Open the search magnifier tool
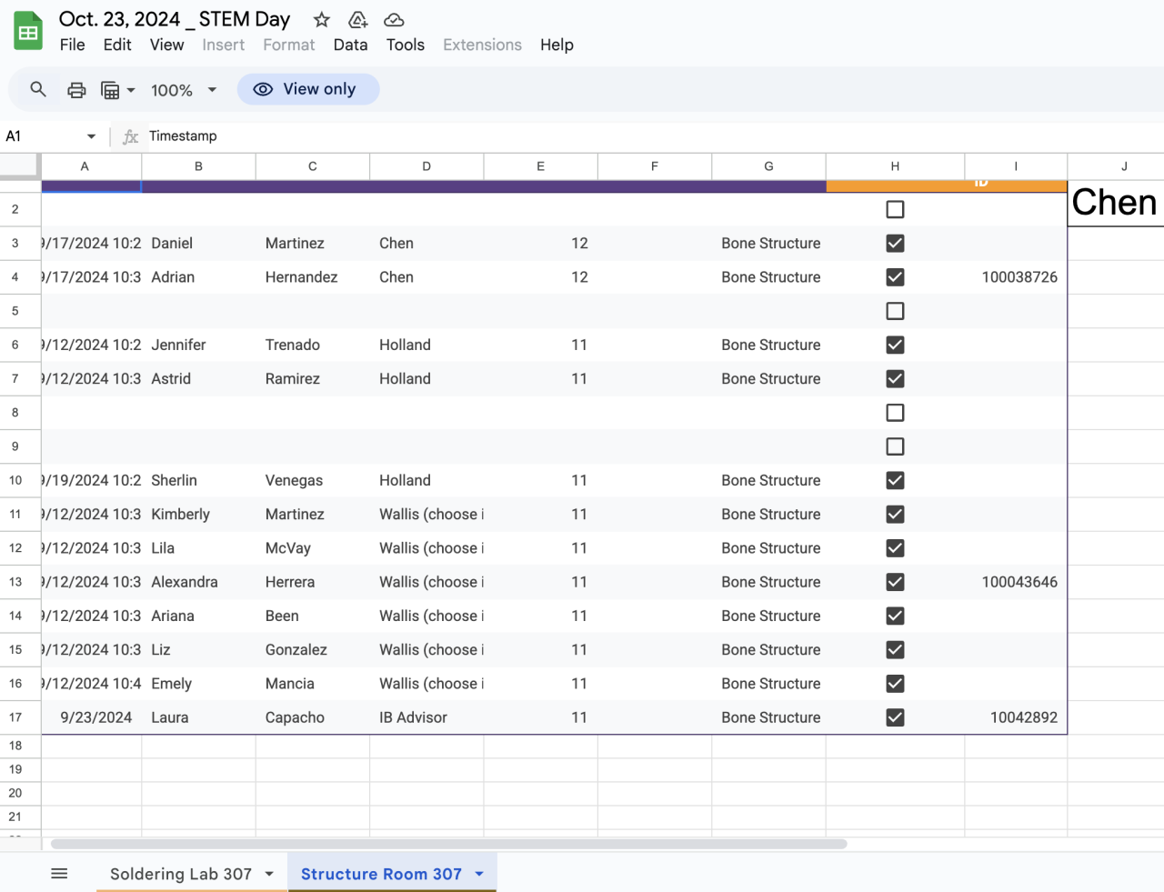The image size is (1164, 892). 38,89
